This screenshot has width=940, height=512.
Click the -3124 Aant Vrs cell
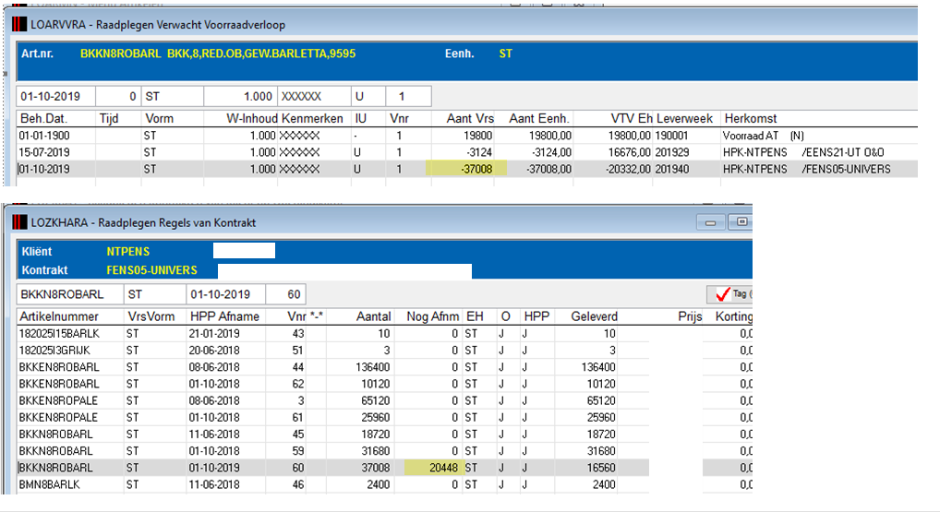(479, 152)
